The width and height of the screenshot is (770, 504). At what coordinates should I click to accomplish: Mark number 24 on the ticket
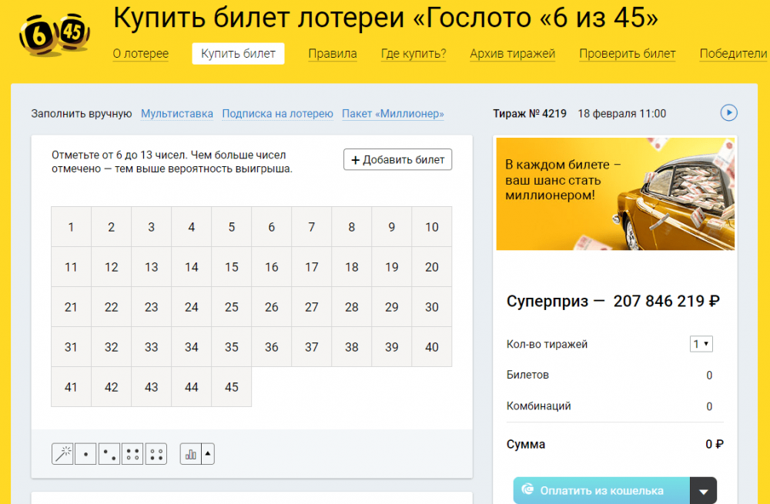pos(192,307)
